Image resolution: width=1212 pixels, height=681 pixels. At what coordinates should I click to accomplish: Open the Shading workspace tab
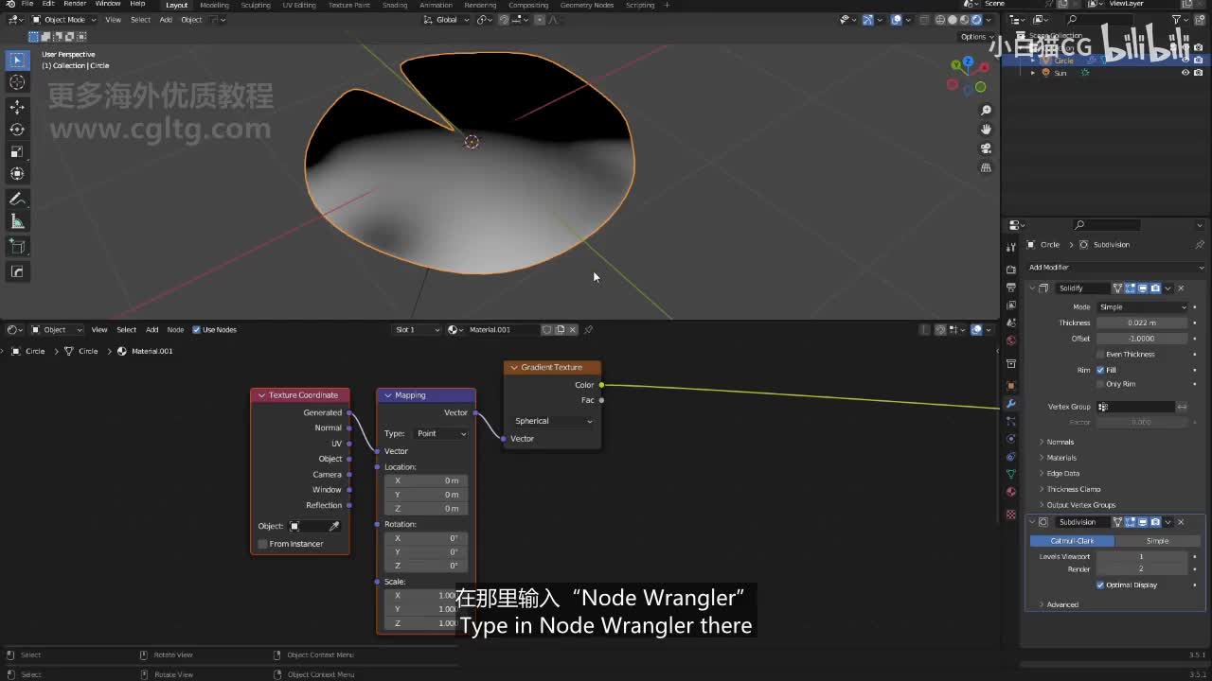pyautogui.click(x=394, y=5)
